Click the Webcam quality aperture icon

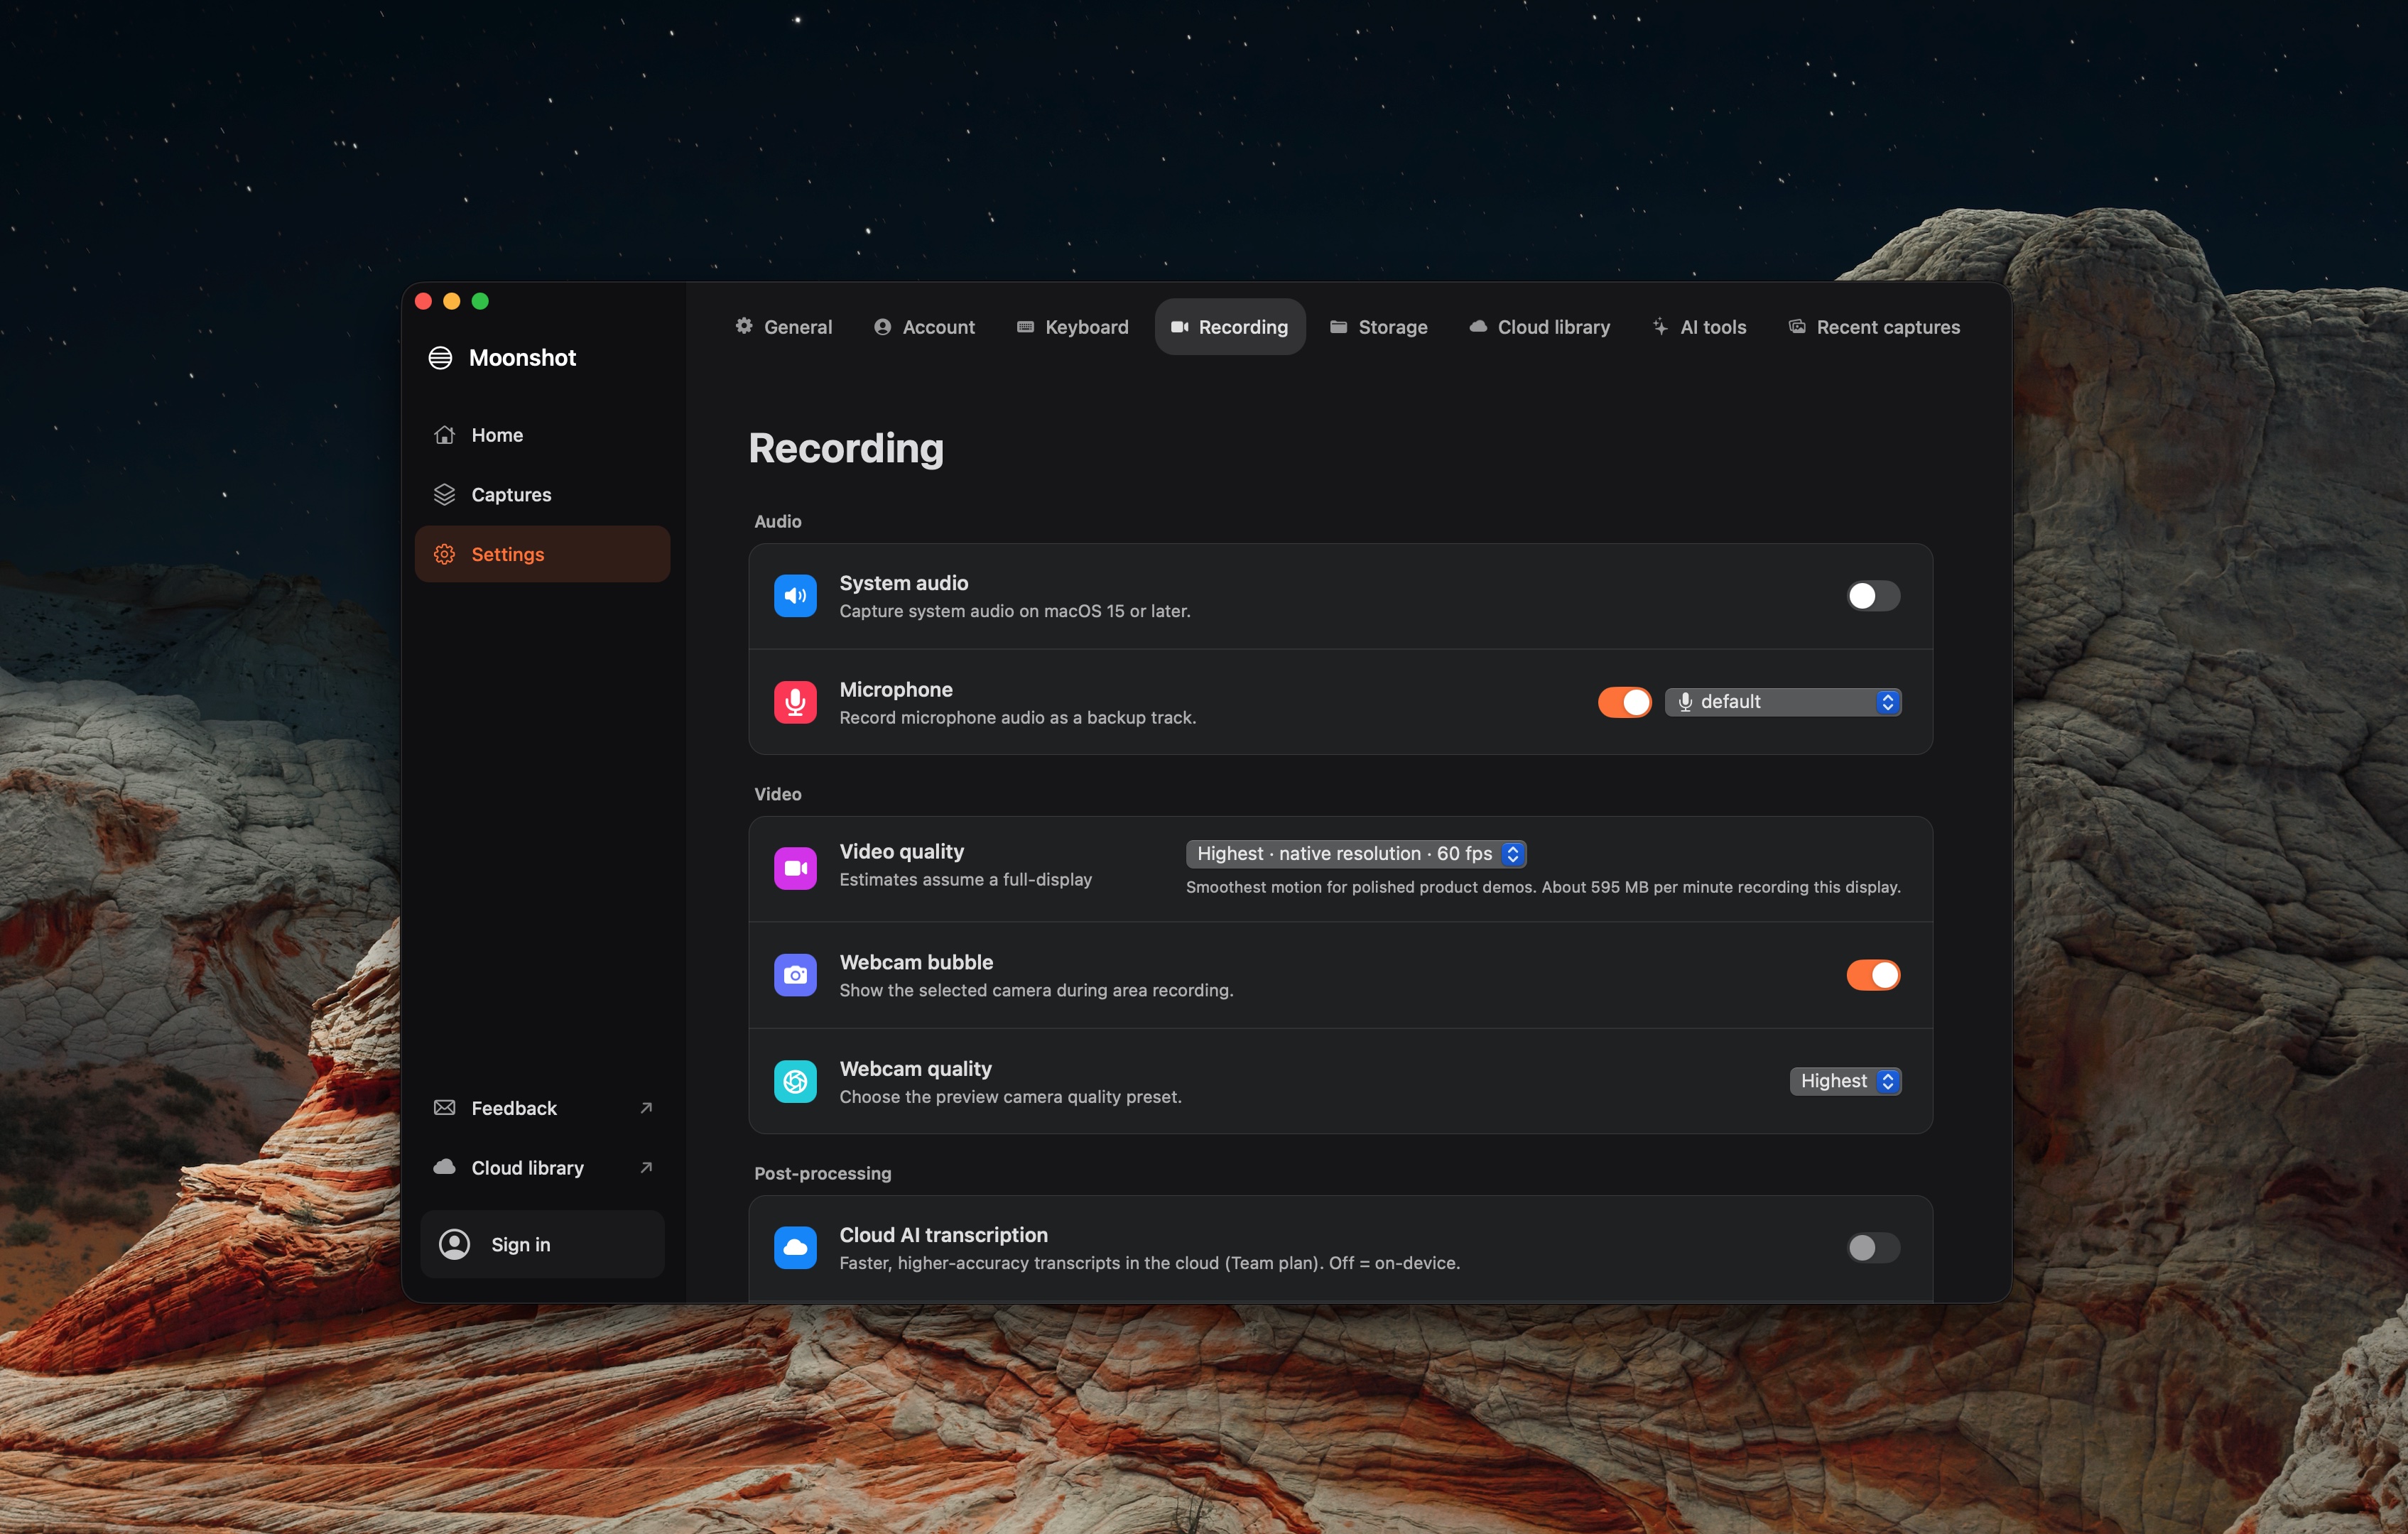click(x=795, y=1081)
